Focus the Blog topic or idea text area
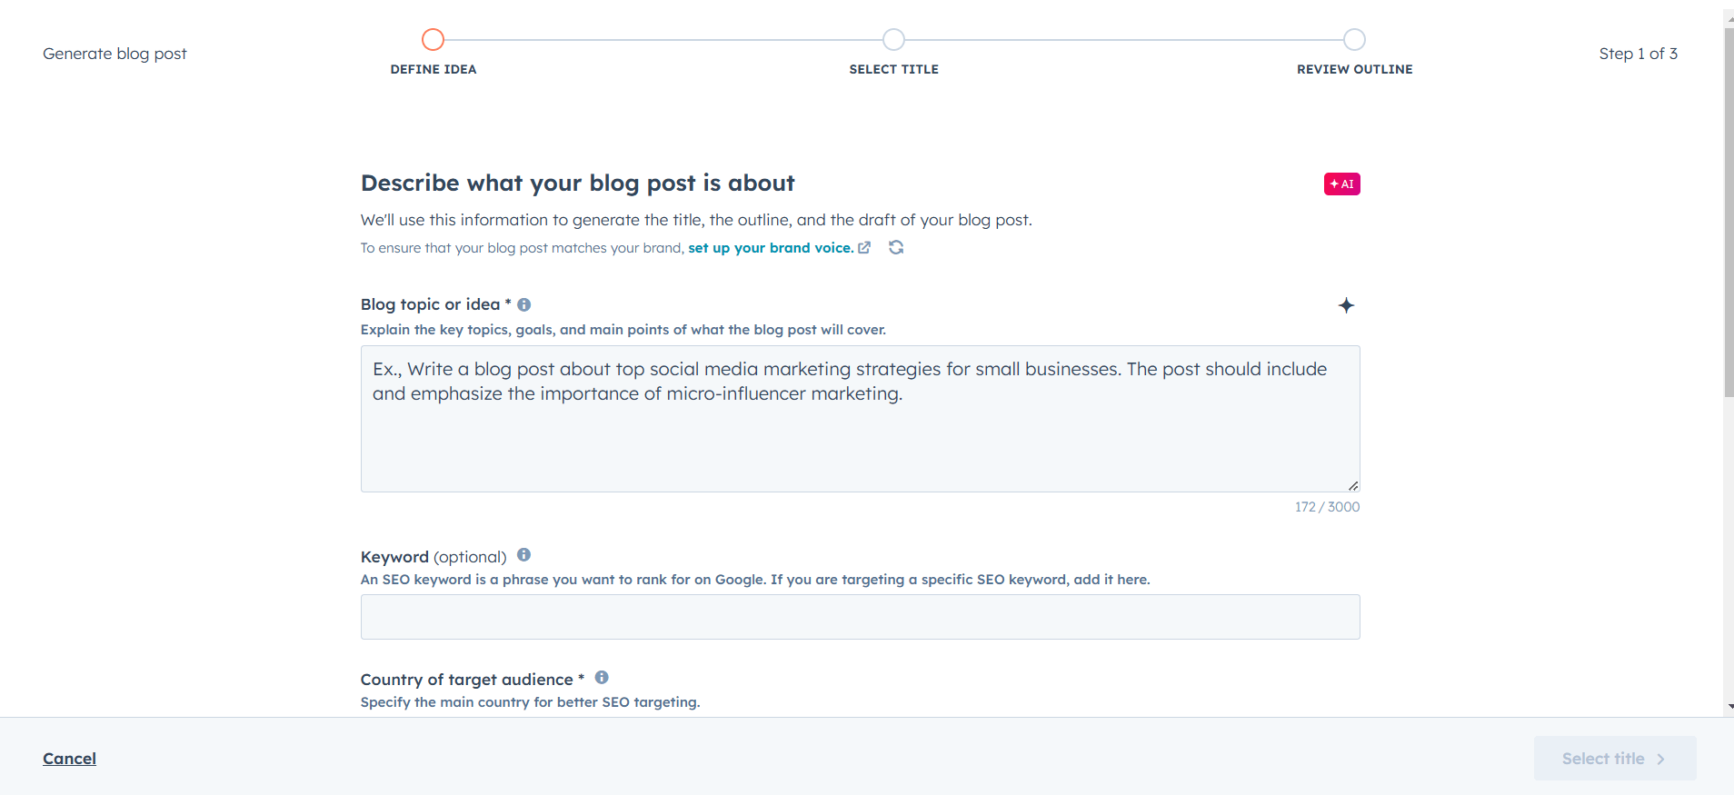This screenshot has width=1734, height=795. coord(860,419)
